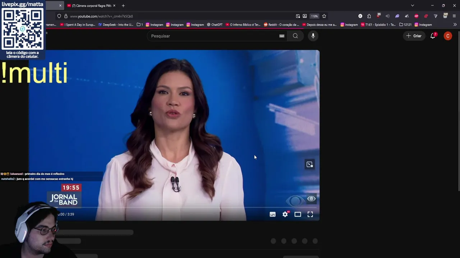Screen dimensions: 460x258
Task: Click the 110% zoom level indicator
Action: 314,16
